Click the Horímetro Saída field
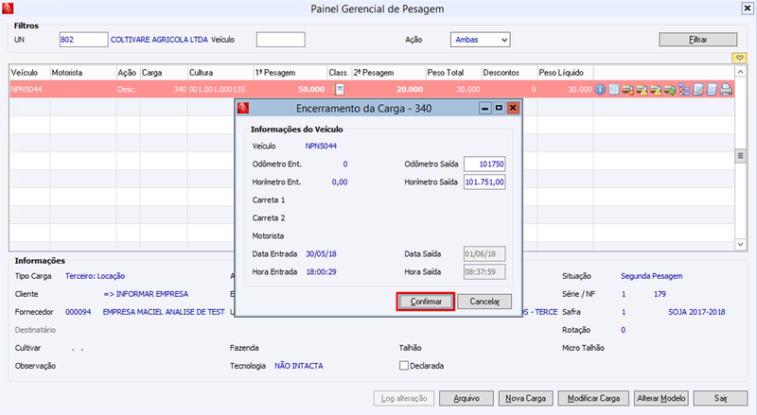 click(484, 182)
